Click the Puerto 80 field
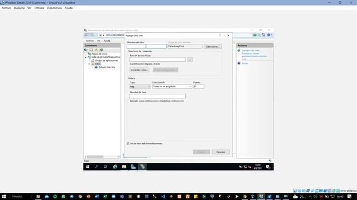This screenshot has width=357, height=200. [x=199, y=87]
